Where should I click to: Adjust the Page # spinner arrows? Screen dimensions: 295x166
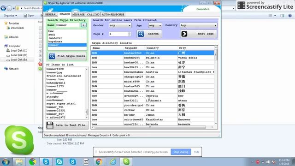click(130, 34)
